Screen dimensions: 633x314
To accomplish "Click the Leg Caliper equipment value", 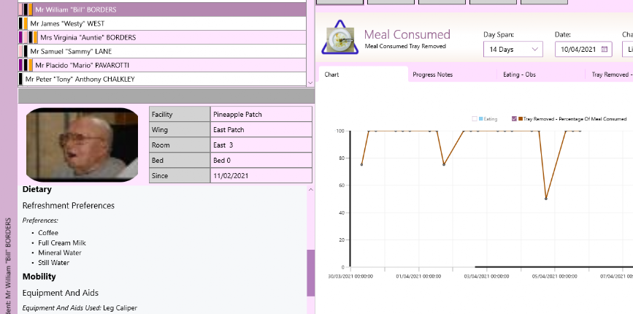I will [x=120, y=308].
